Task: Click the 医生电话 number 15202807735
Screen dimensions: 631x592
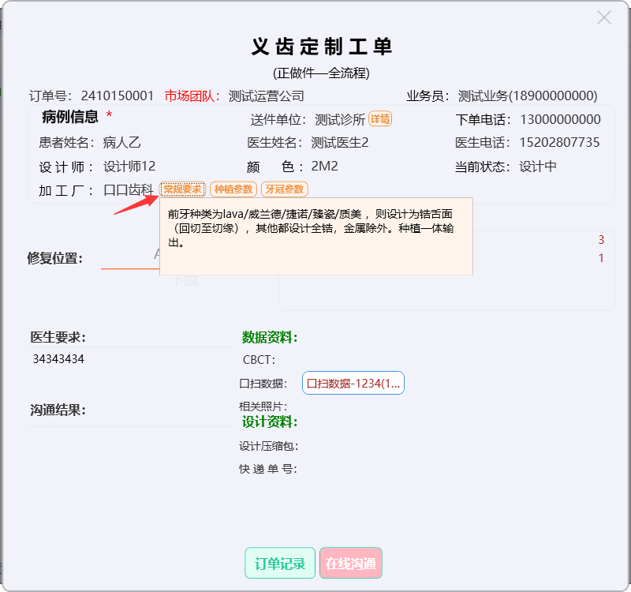Action: (x=559, y=143)
